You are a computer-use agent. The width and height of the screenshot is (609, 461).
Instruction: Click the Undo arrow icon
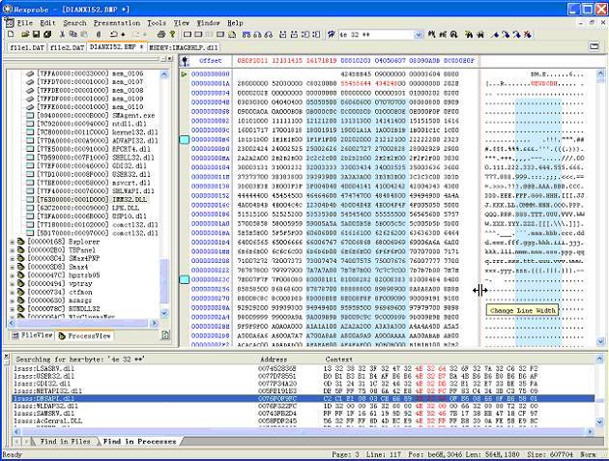click(x=113, y=35)
